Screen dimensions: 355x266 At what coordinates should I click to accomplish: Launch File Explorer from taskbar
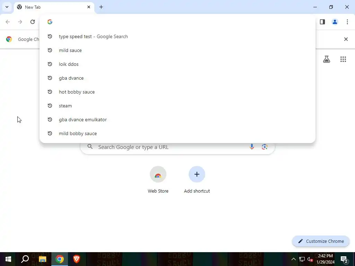(x=42, y=259)
